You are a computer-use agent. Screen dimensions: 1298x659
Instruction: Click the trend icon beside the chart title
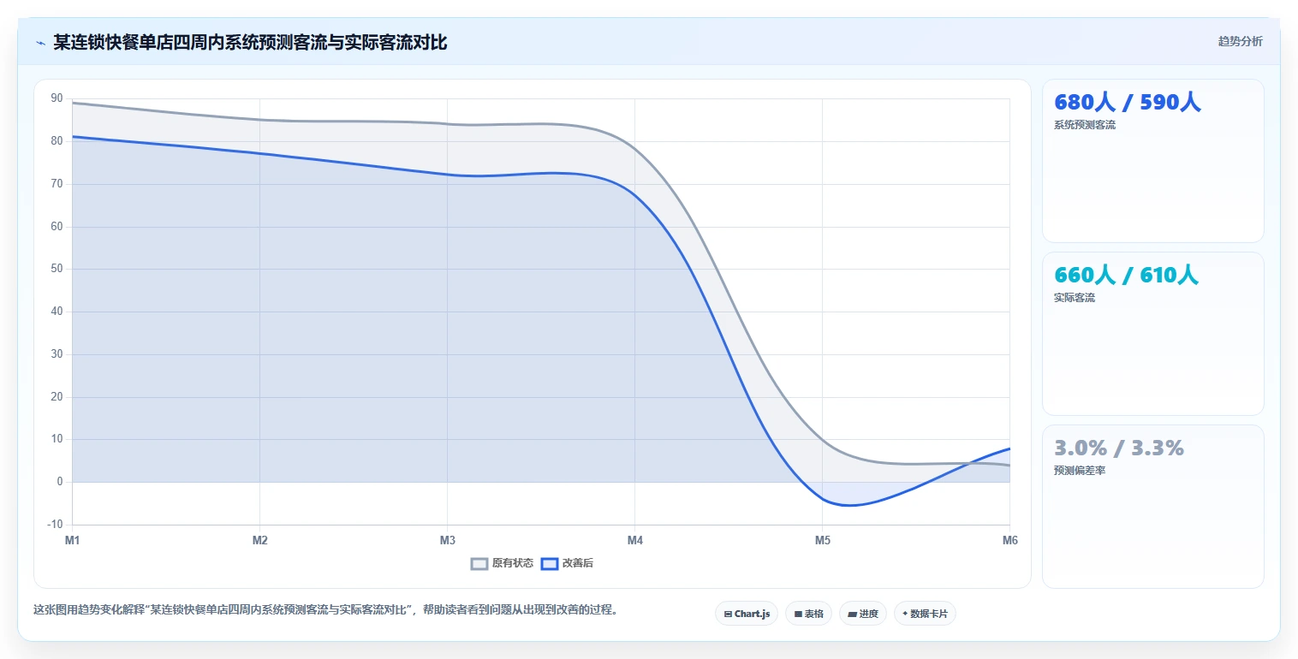tap(40, 43)
